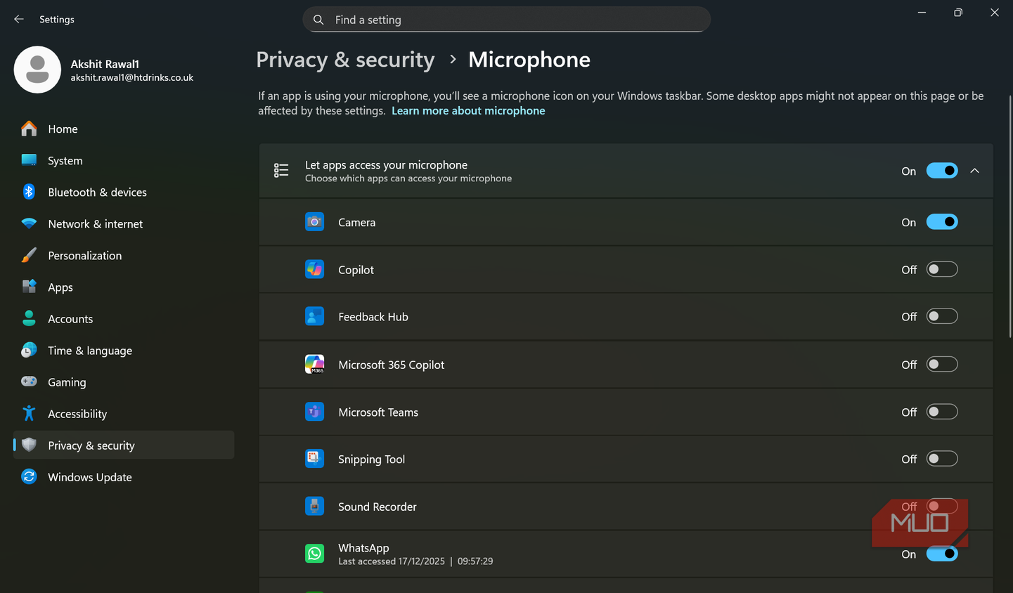
Task: Click the Snipping Tool row label
Action: 371,459
